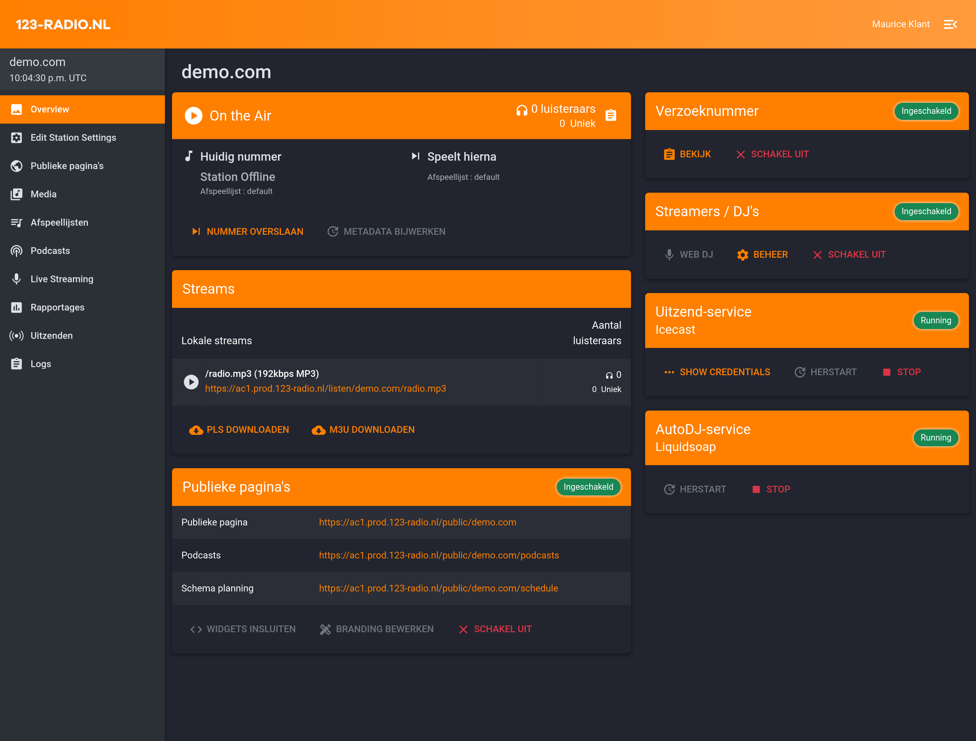Image resolution: width=976 pixels, height=741 pixels.
Task: Open the Maurice Klant user menu
Action: [901, 24]
